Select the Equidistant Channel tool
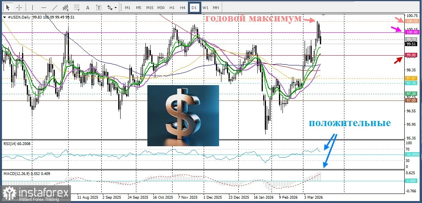 tap(65, 7)
